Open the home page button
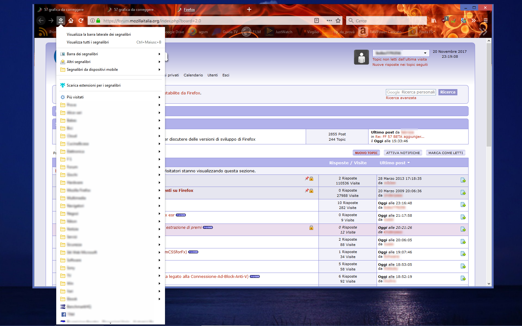 (71, 20)
